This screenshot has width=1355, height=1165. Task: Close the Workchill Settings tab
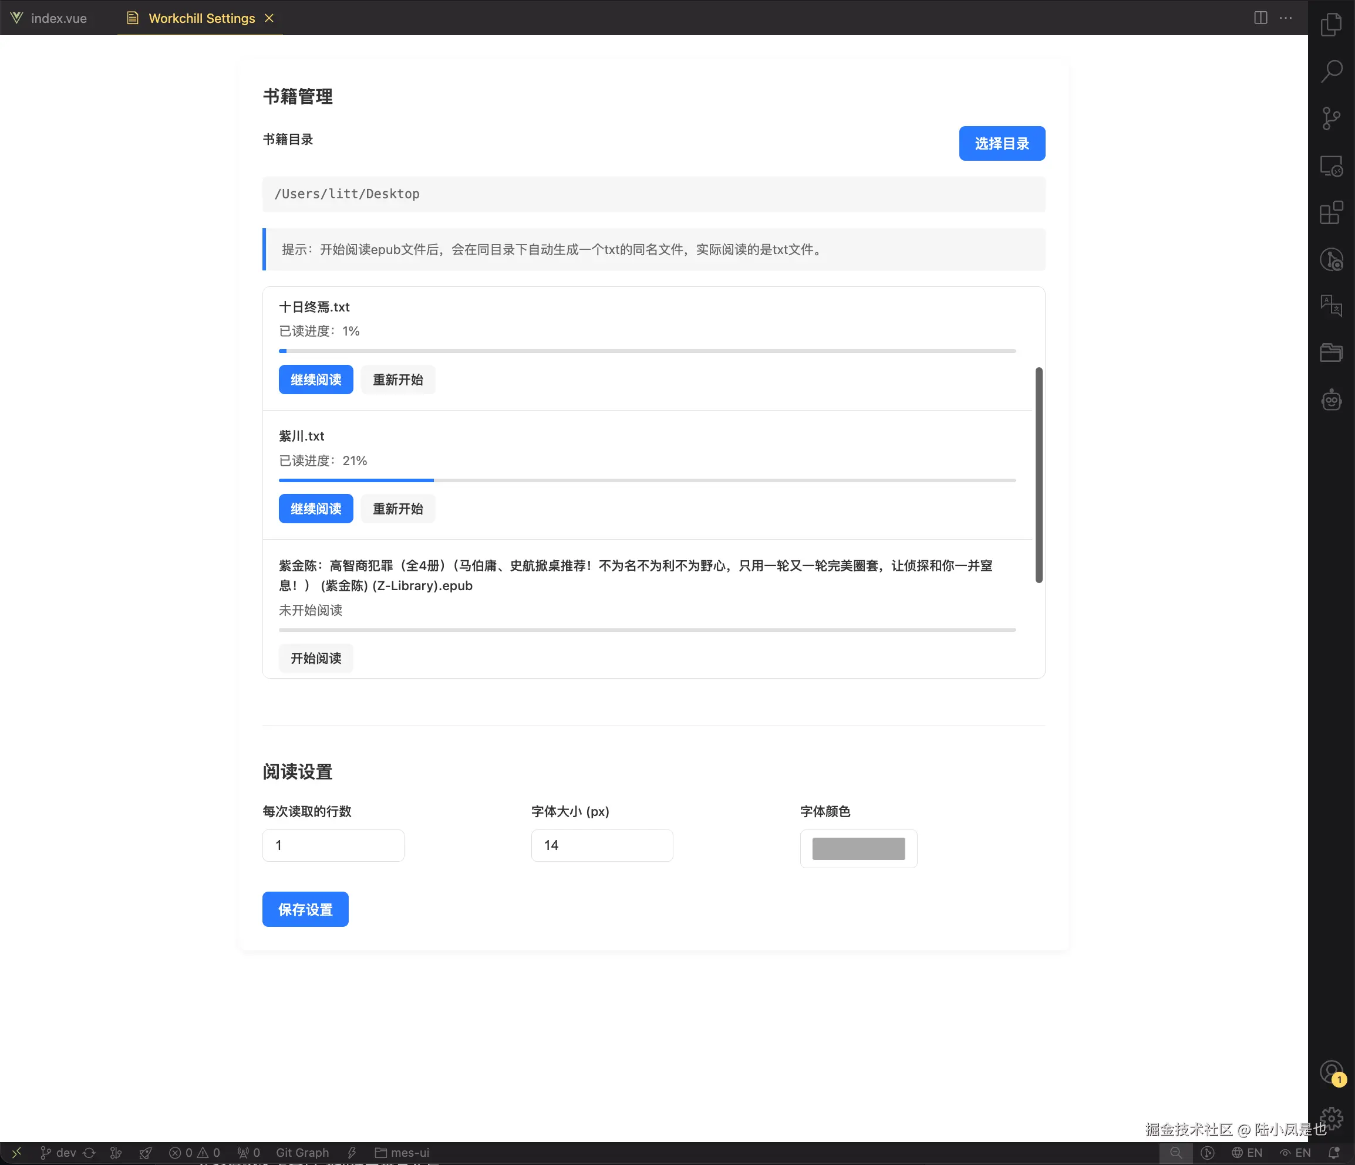[x=269, y=18]
